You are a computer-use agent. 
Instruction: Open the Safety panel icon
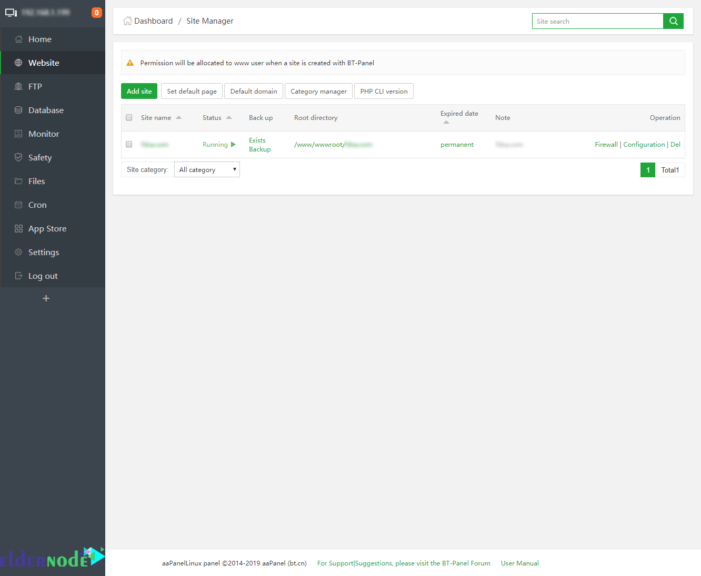click(19, 157)
